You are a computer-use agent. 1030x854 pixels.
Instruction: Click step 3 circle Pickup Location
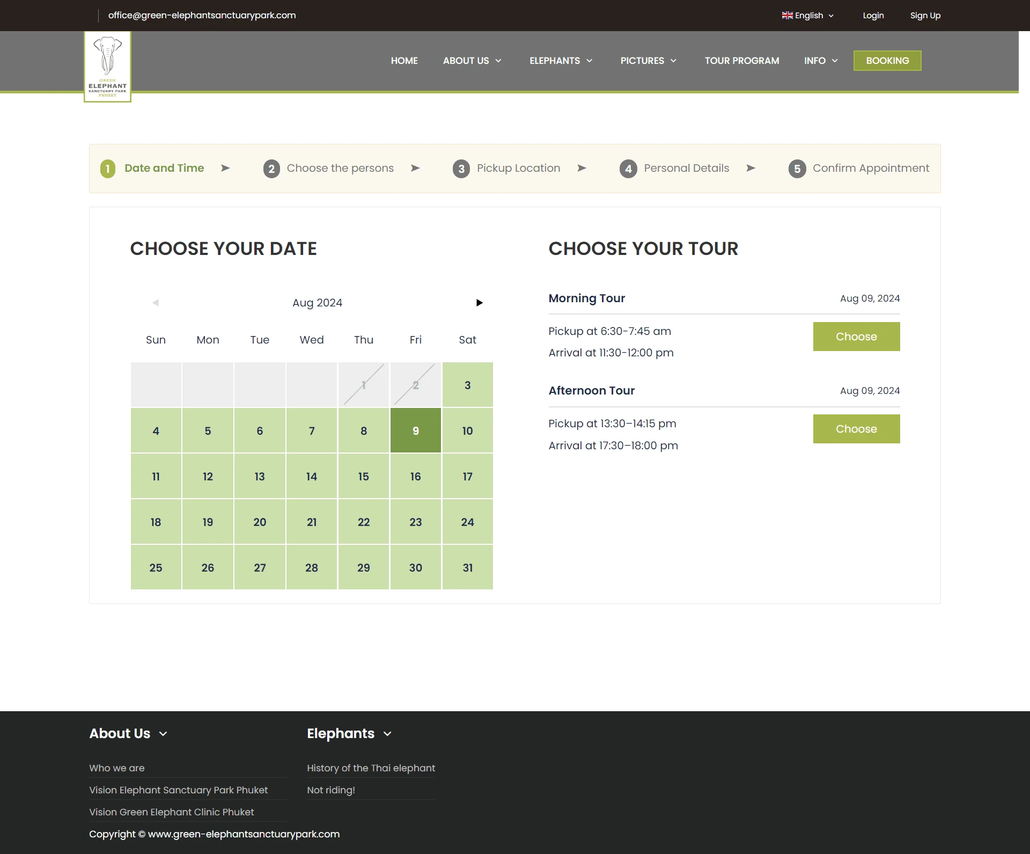(x=461, y=169)
